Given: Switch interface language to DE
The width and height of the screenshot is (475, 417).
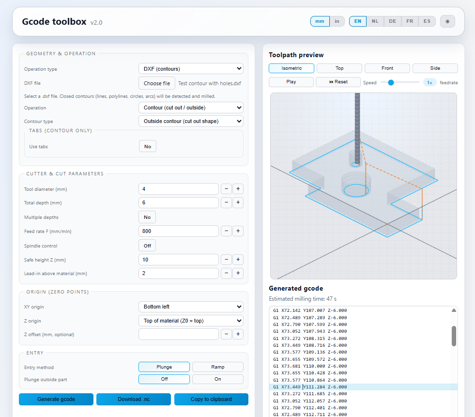Looking at the screenshot, I should click(392, 21).
